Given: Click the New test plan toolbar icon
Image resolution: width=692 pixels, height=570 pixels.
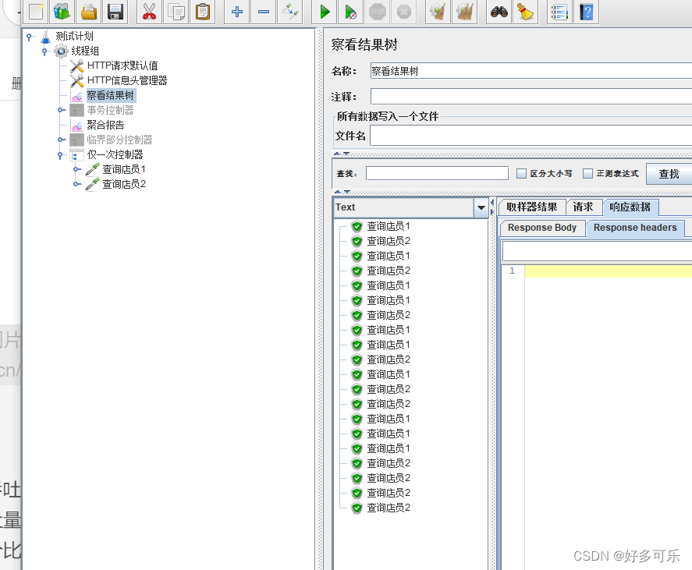Looking at the screenshot, I should 36,12.
